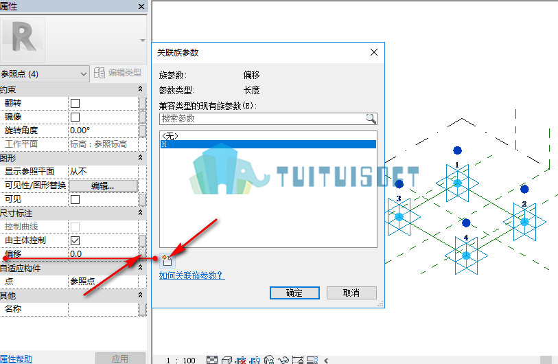This screenshot has width=558, height=364.
Task: Click the 编辑... button for 可见性/图形替换
Action: (x=103, y=185)
